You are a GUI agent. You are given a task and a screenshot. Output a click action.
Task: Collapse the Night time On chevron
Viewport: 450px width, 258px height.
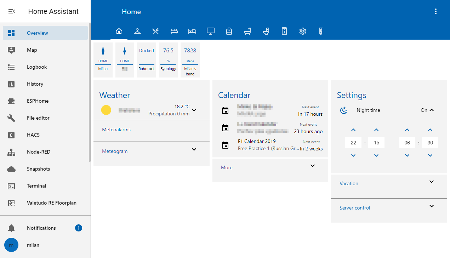[x=432, y=110]
